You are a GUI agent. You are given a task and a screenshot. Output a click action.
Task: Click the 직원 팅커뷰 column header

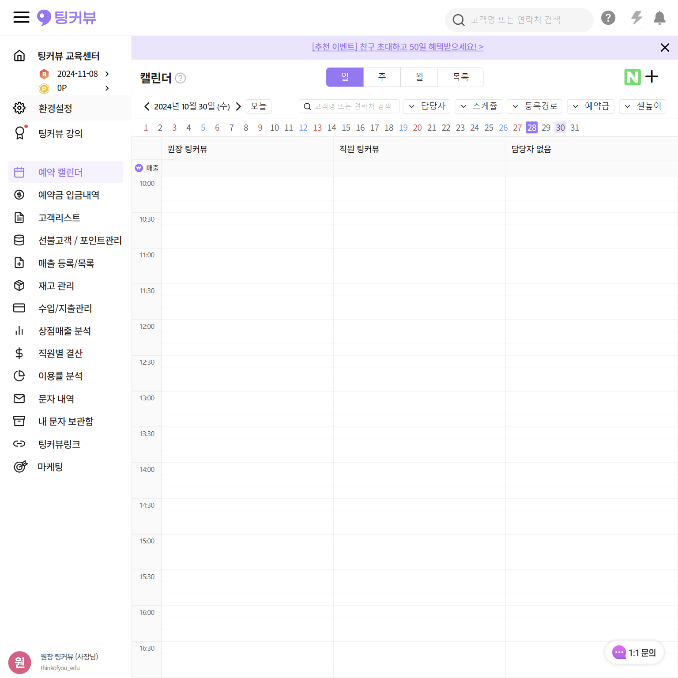click(x=419, y=149)
